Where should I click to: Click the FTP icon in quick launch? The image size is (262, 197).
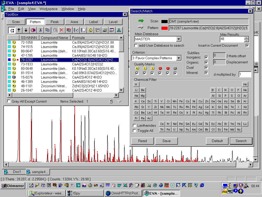click(x=108, y=185)
